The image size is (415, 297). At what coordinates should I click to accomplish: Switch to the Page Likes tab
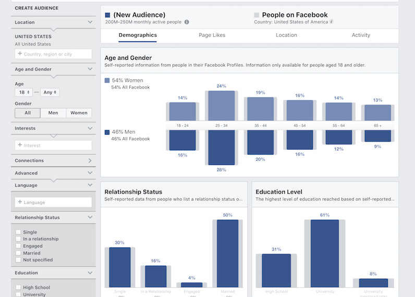click(212, 35)
